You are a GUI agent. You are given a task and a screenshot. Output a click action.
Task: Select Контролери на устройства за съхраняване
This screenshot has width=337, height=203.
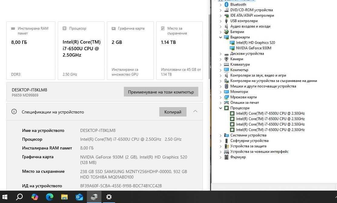(274, 81)
